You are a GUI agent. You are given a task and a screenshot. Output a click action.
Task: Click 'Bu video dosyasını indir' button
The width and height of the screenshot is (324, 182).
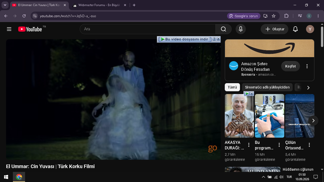pos(185,39)
